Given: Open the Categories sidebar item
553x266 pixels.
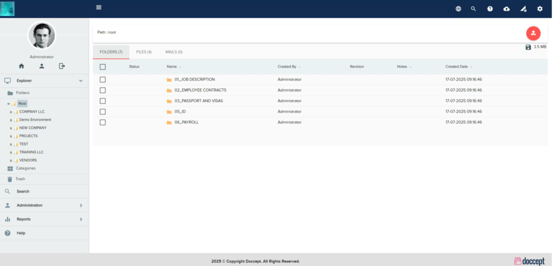Looking at the screenshot, I should pos(44,169).
